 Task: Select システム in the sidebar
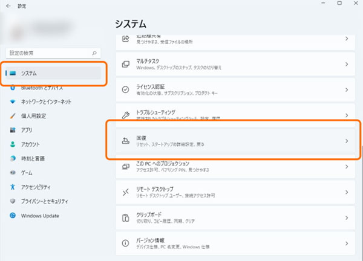point(53,73)
